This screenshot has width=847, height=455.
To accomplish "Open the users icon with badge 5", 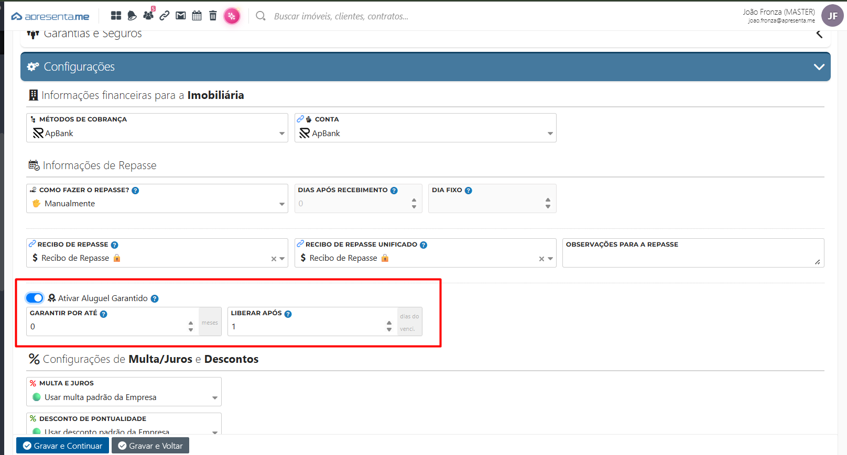I will 148,15.
